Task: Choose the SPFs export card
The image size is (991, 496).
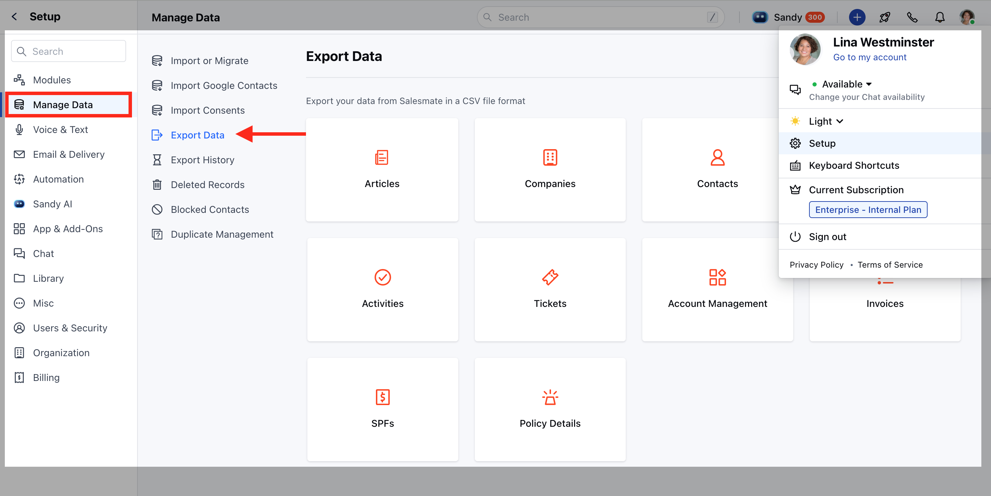Action: click(382, 410)
